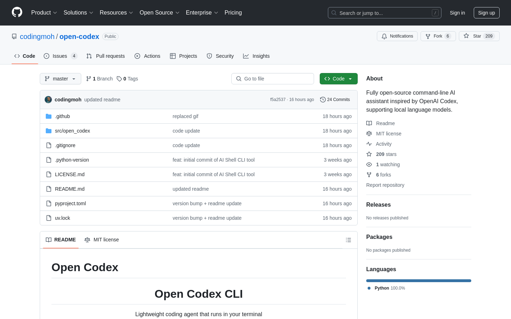Screen dimensions: 511x319
Task: Click the .python-version file icon
Action: [49, 160]
